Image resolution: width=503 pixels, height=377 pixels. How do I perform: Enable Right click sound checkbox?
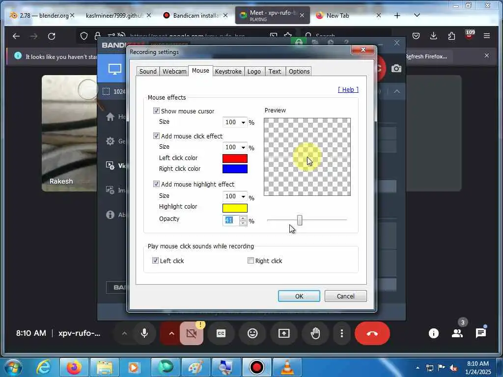[251, 261]
